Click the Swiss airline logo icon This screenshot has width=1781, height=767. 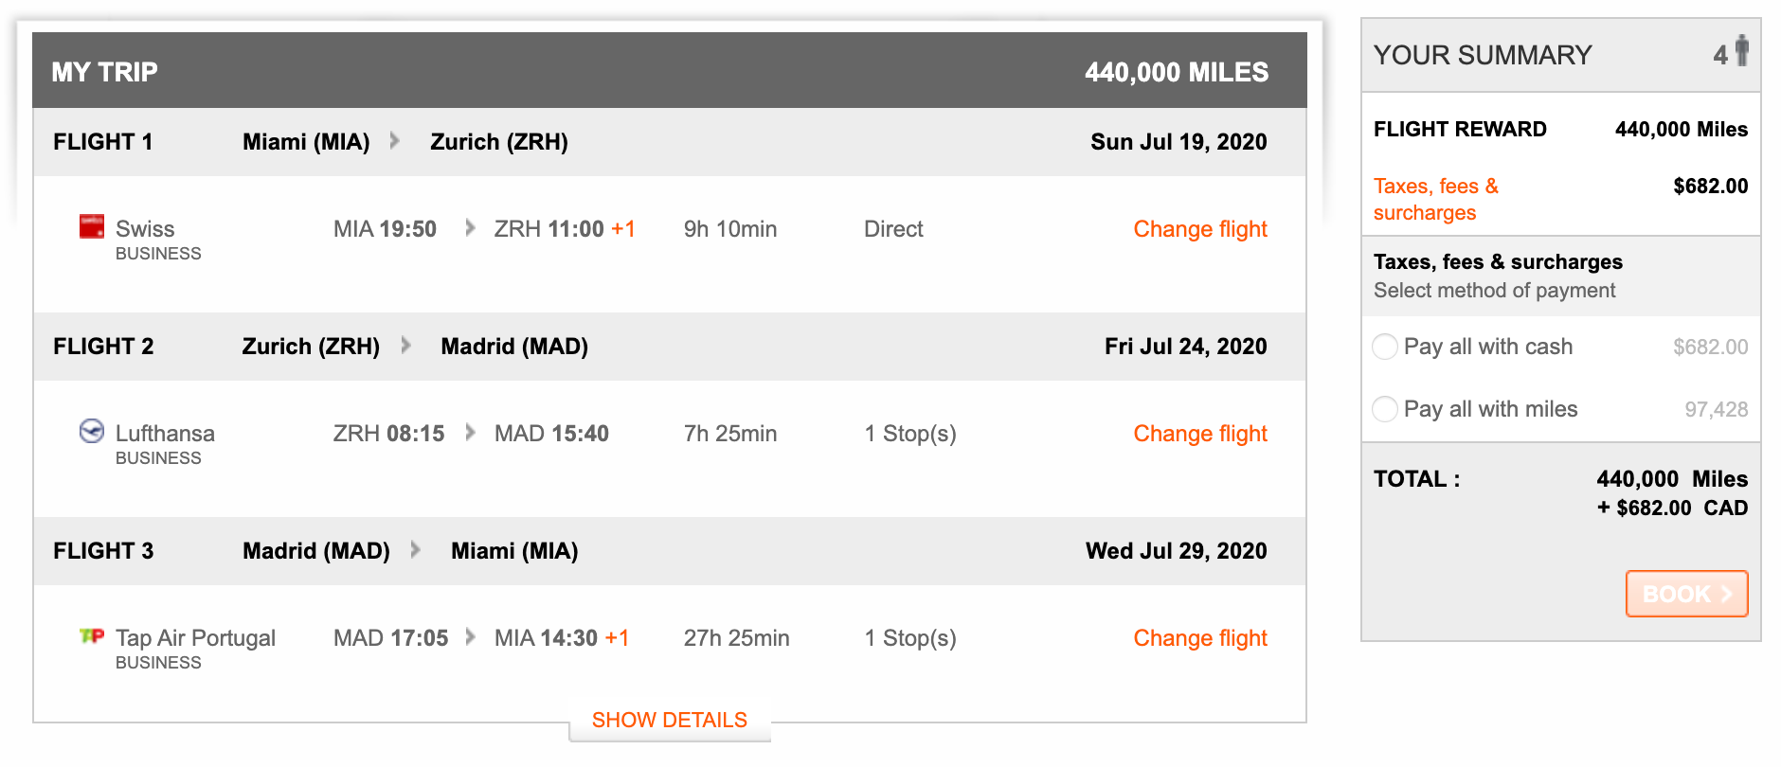[92, 226]
